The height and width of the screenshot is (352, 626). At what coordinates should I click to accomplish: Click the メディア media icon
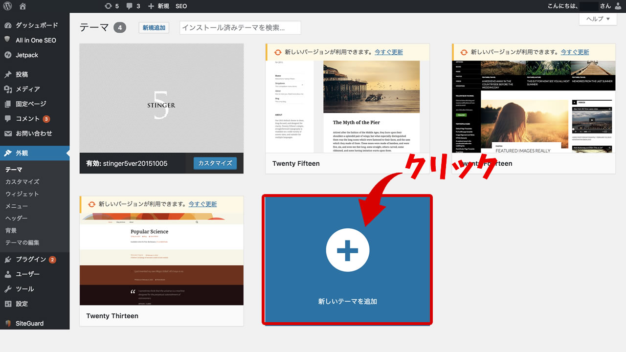(8, 89)
